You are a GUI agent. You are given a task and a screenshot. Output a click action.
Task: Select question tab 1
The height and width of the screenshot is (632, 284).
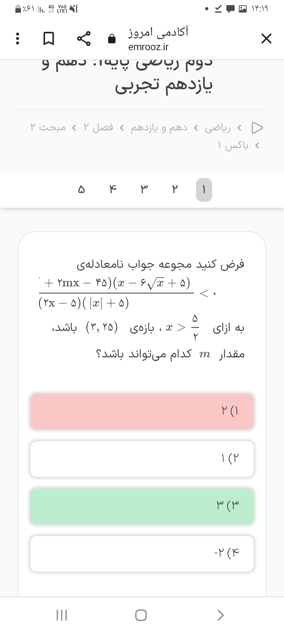point(204,190)
